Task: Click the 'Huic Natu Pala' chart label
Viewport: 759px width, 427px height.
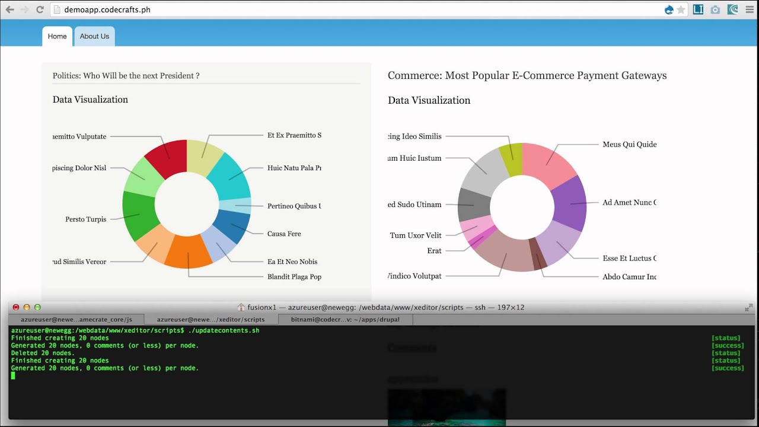Action: pyautogui.click(x=294, y=168)
